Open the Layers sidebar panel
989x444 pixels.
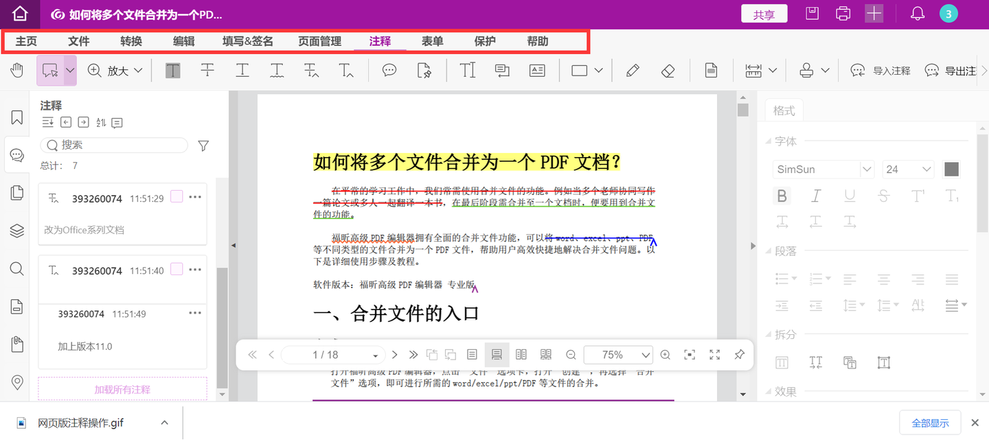click(x=17, y=231)
